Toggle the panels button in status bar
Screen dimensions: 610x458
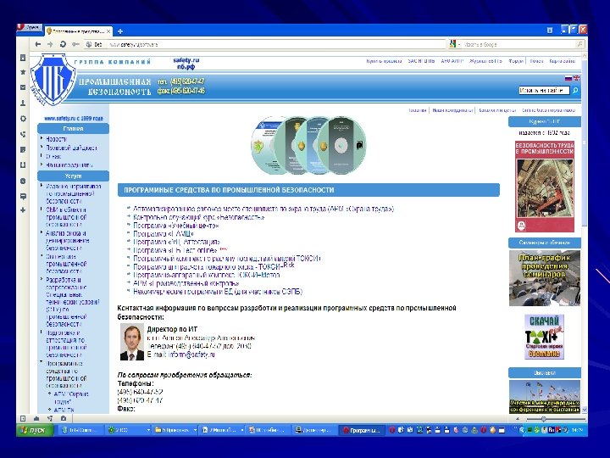point(23,419)
